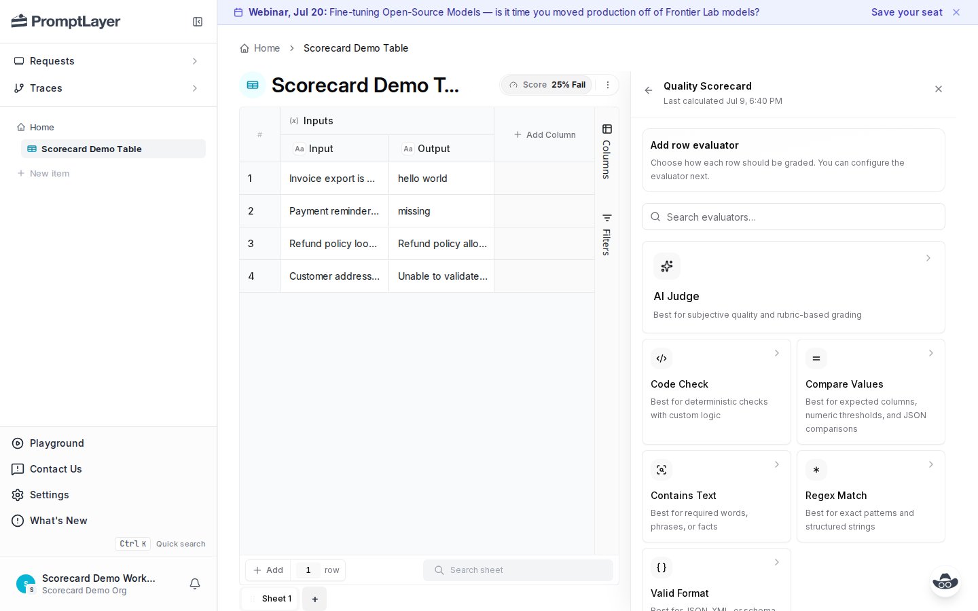Focus the Search sheet field
This screenshot has width=978, height=611.
tap(518, 570)
